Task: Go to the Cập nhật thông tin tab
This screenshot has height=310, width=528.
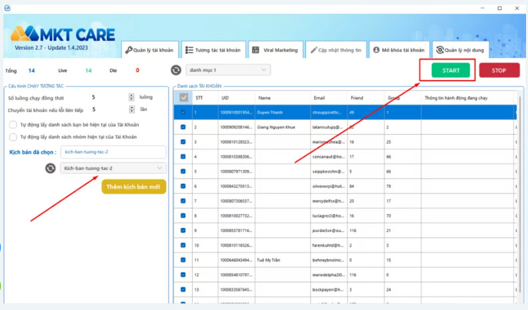Action: pyautogui.click(x=336, y=50)
